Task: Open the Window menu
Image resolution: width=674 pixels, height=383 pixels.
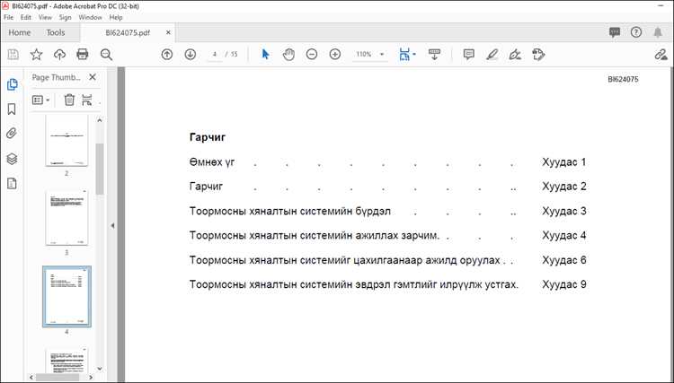Action: tap(90, 18)
